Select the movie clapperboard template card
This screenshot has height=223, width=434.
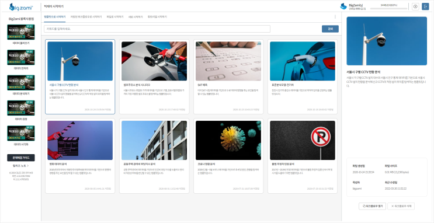click(80, 156)
